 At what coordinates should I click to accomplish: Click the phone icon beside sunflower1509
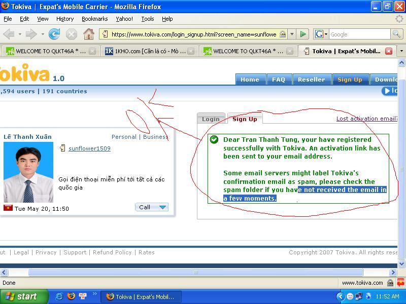point(62,148)
